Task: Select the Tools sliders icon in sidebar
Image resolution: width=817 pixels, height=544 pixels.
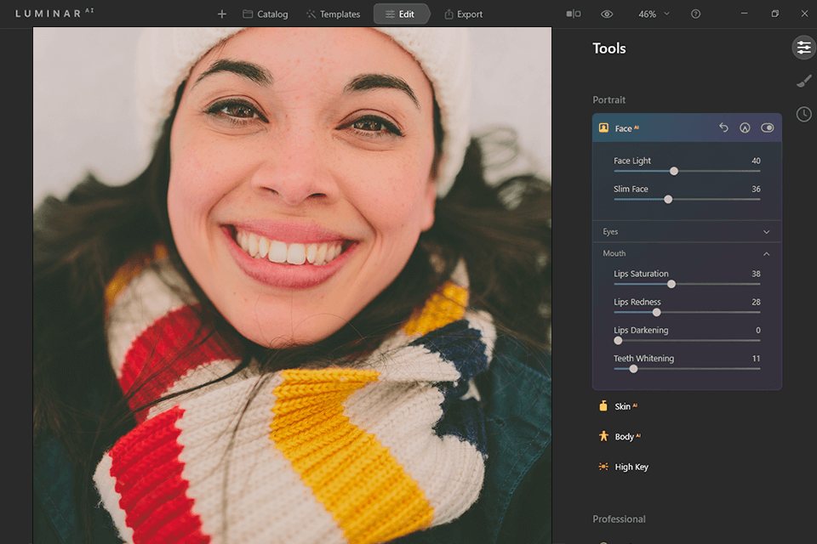Action: 804,48
